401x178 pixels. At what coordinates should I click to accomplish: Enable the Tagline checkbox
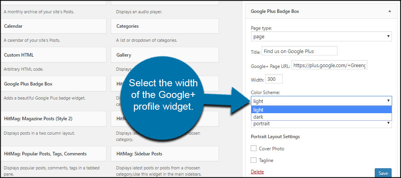[254, 160]
